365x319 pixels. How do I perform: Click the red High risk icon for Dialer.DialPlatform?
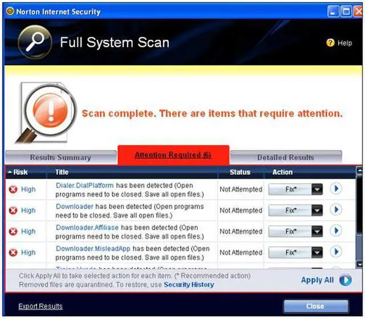[x=13, y=189]
